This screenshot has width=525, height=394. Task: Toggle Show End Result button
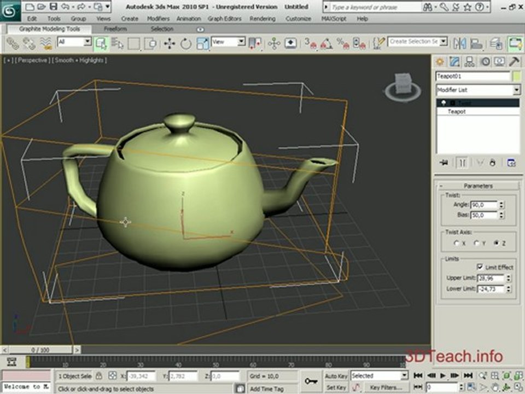(462, 163)
